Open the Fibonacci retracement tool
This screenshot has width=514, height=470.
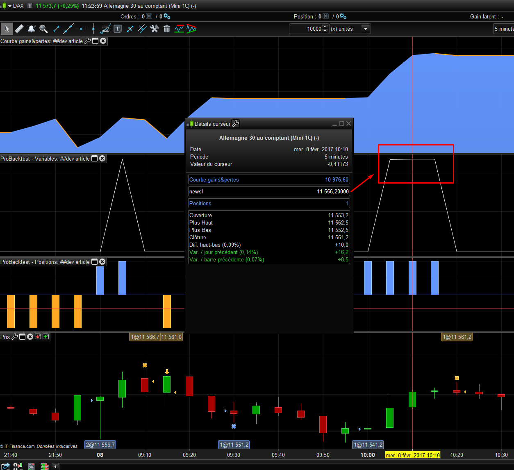105,29
